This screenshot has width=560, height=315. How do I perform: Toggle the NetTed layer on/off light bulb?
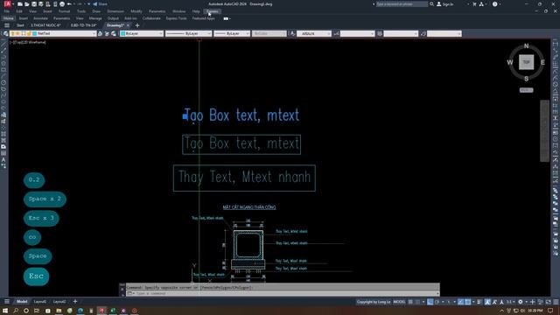point(12,33)
